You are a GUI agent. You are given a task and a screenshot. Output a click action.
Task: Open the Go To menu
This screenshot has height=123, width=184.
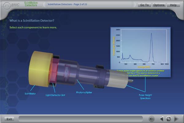[144, 5]
